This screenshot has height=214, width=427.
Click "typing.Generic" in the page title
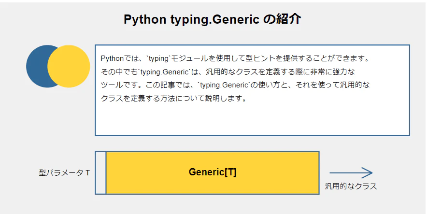pyautogui.click(x=215, y=19)
